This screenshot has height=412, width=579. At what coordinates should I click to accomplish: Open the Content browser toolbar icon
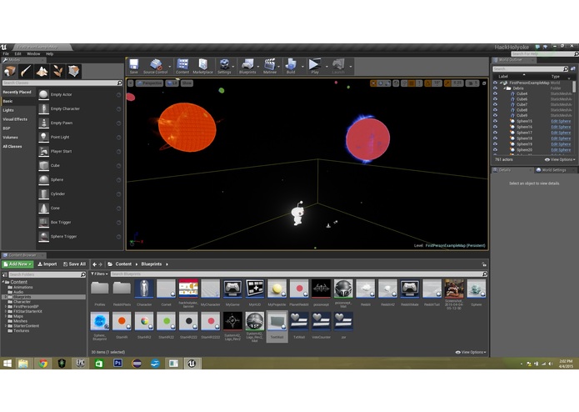point(182,65)
